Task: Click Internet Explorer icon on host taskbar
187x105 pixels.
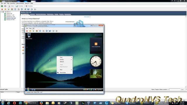Action: tap(8, 103)
